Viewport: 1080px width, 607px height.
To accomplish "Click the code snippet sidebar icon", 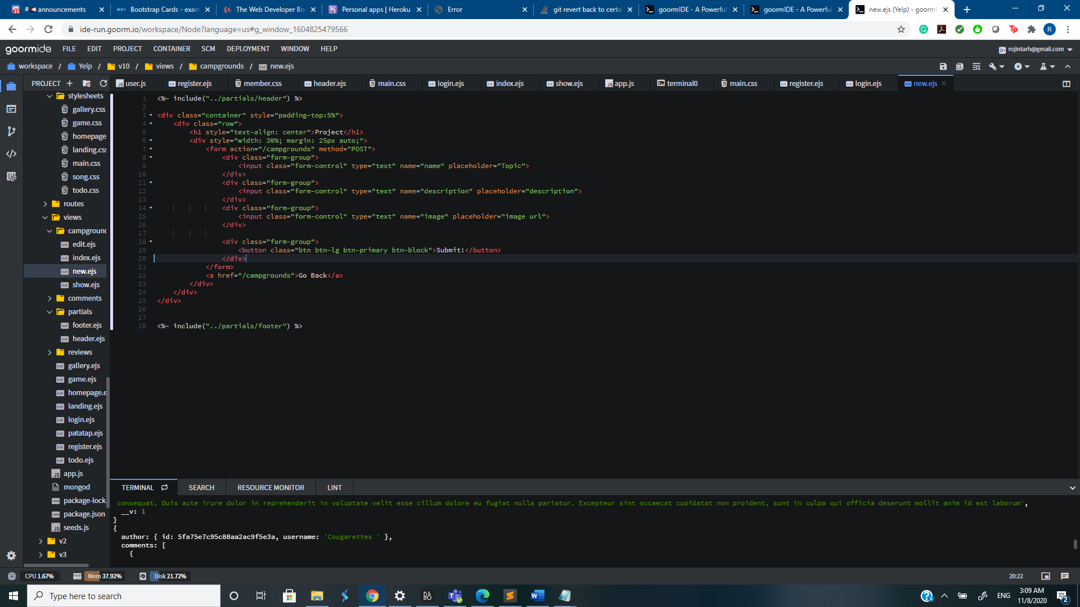I will 11,153.
